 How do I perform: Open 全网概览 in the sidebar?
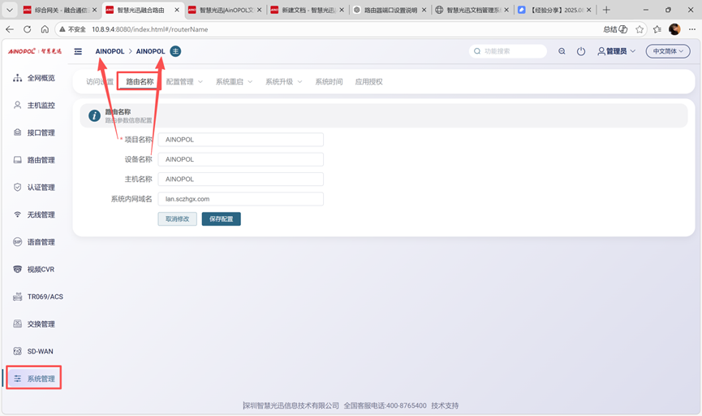click(41, 78)
